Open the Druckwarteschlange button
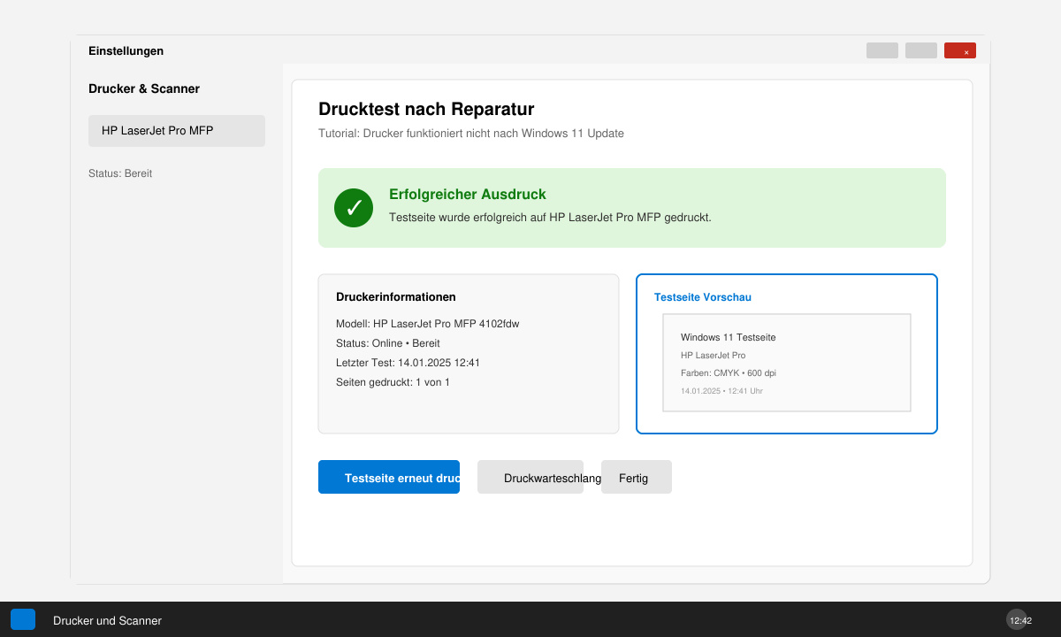The height and width of the screenshot is (637, 1061). (x=530, y=477)
